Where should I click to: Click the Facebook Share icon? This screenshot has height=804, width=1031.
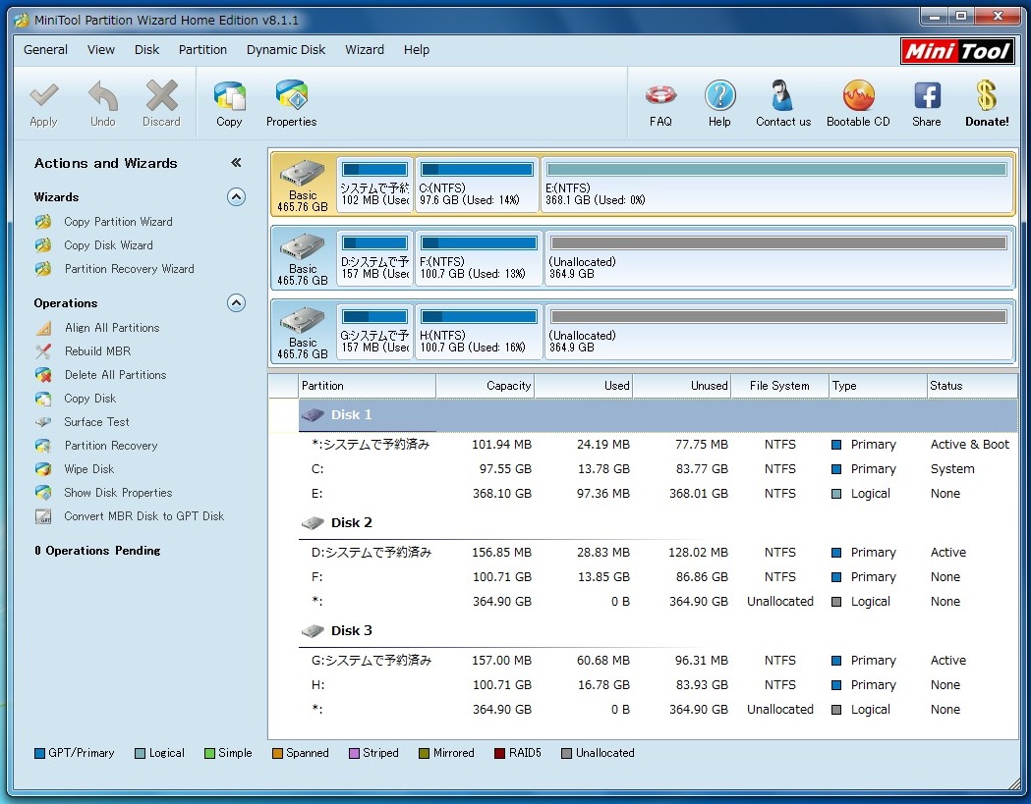[927, 96]
